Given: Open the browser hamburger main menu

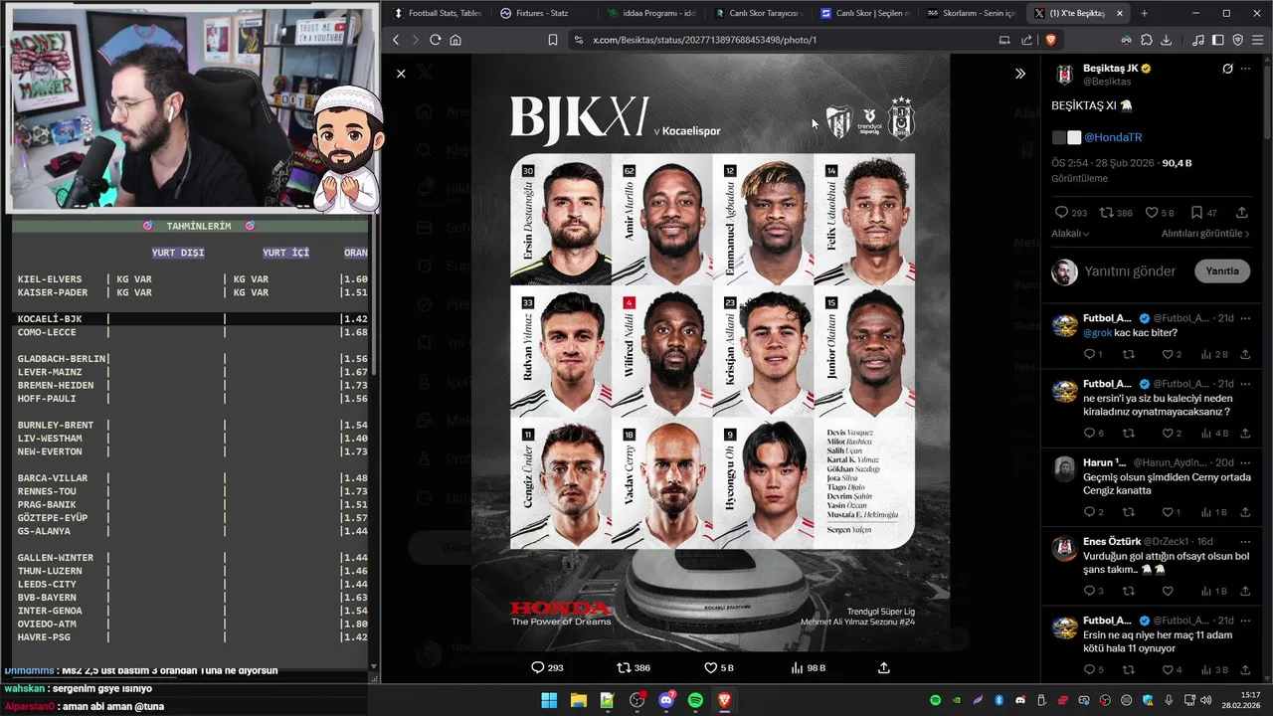Looking at the screenshot, I should click(x=1258, y=40).
